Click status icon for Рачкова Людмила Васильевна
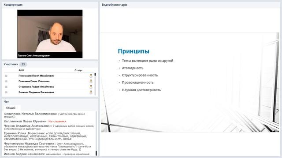This screenshot has width=282, height=158. pyautogui.click(x=91, y=93)
